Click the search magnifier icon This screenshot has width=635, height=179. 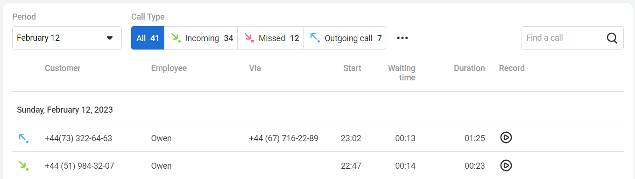(612, 38)
